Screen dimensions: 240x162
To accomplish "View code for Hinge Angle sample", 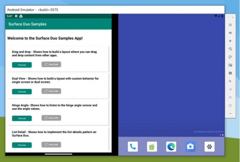I will click(x=51, y=118).
